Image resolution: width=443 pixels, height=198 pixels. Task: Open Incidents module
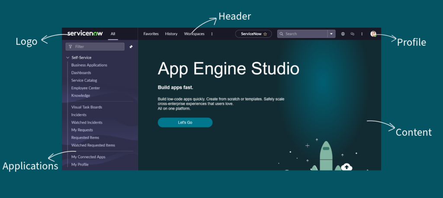point(79,115)
